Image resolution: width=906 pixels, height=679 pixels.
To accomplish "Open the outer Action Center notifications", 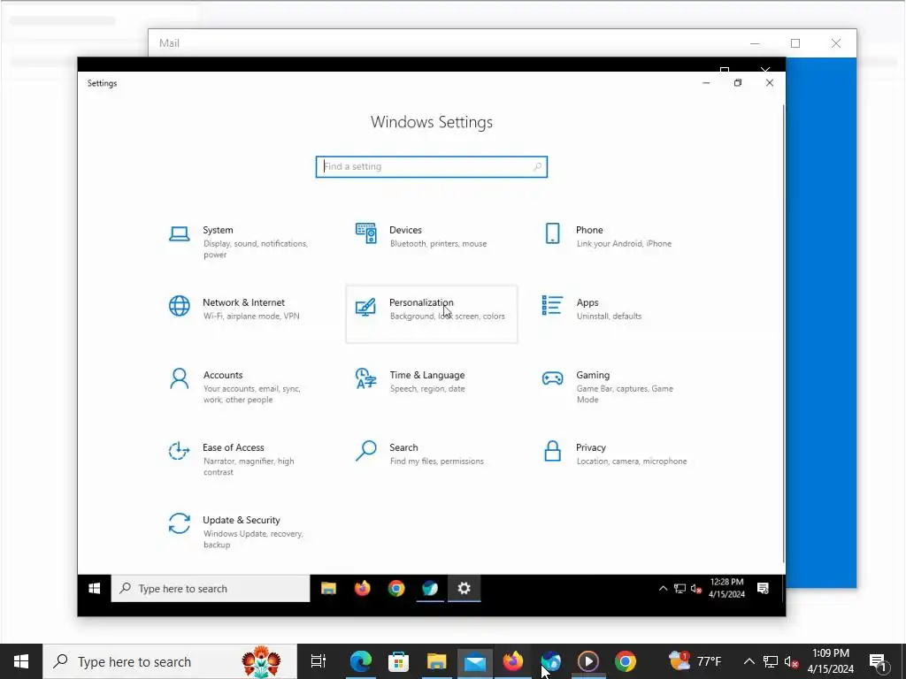I will [x=879, y=661].
